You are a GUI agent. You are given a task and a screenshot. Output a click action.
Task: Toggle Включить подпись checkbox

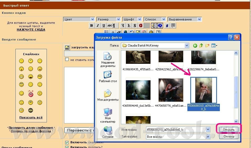(67, 147)
